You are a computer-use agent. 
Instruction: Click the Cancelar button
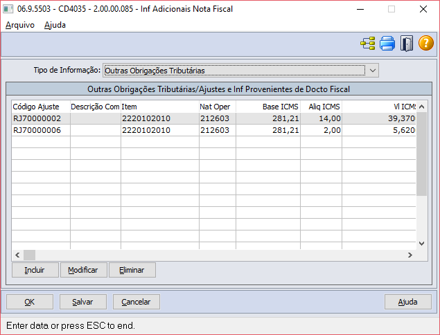pos(137,302)
